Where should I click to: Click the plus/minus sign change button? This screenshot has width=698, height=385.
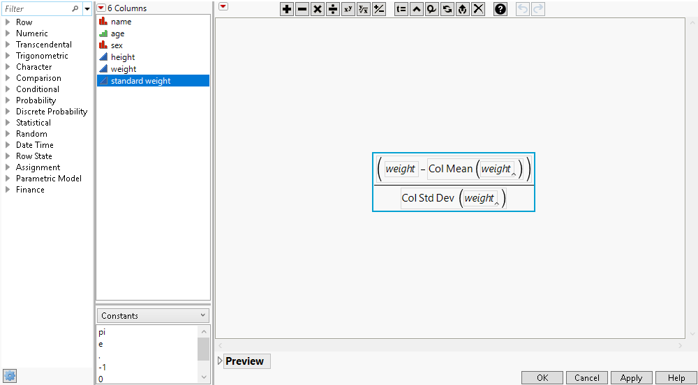[x=379, y=9]
